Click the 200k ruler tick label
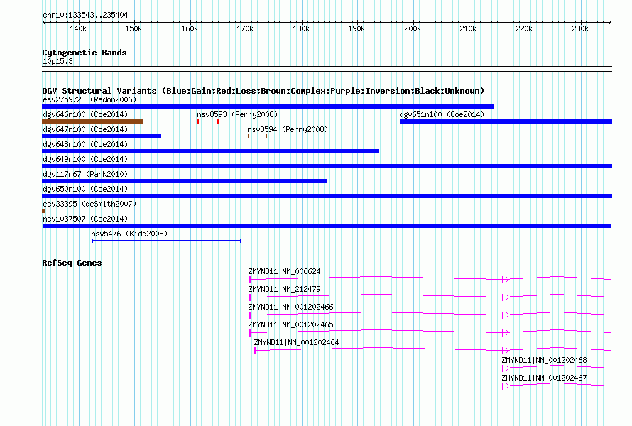The height and width of the screenshot is (426, 632). point(413,28)
